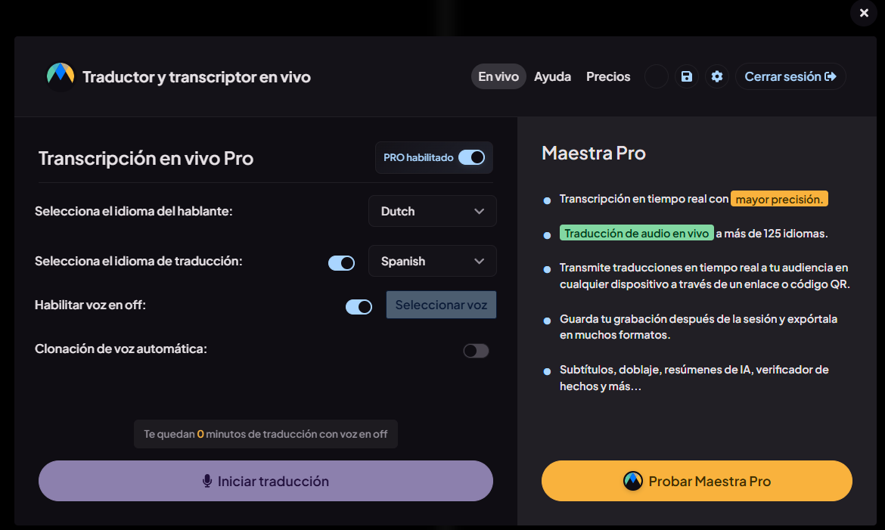The width and height of the screenshot is (885, 530).
Task: Click 'Guarda tu grabación después de la sesión' text
Action: pyautogui.click(x=699, y=327)
